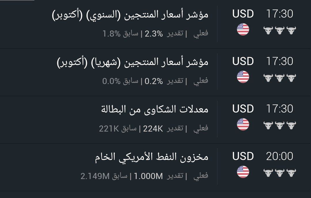This screenshot has height=198, width=311.
Task: Click US flag icon in monthly PPI row
Action: (243, 77)
